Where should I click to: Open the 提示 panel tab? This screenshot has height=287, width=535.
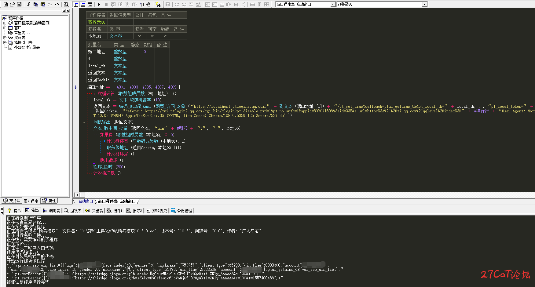[14, 211]
